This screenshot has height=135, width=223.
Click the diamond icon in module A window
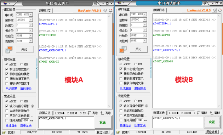point(105,11)
